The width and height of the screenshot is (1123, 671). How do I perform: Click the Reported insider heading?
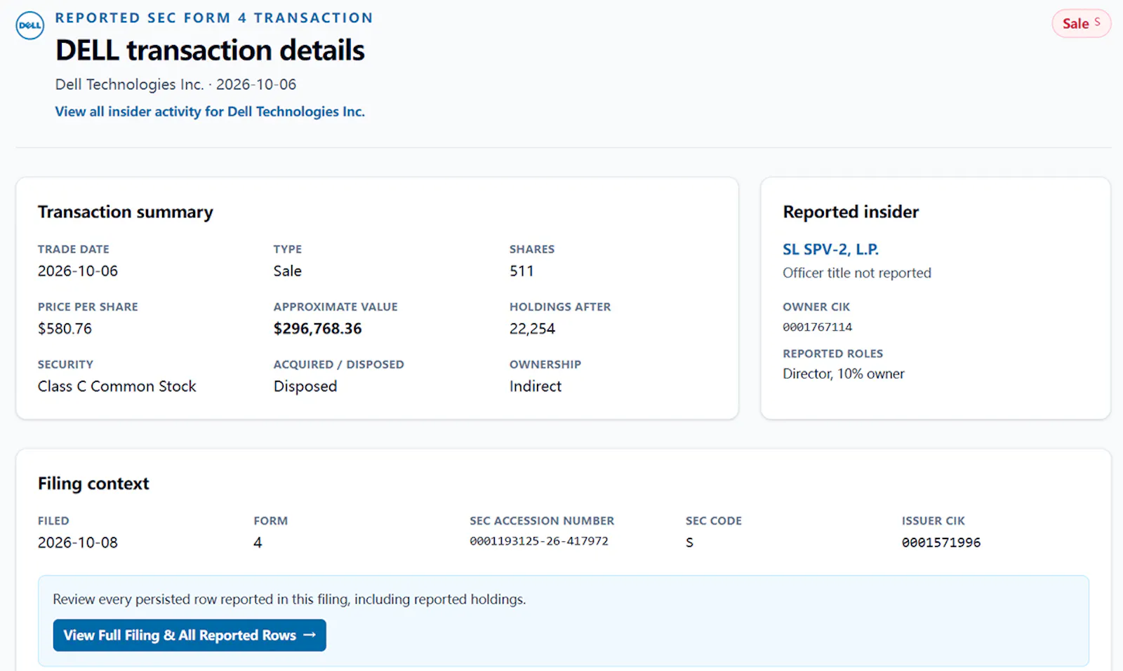click(851, 212)
